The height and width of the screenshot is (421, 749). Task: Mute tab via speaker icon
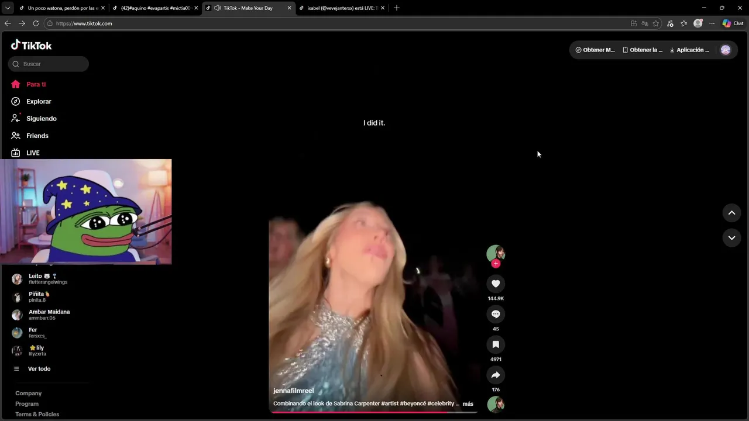pyautogui.click(x=218, y=8)
